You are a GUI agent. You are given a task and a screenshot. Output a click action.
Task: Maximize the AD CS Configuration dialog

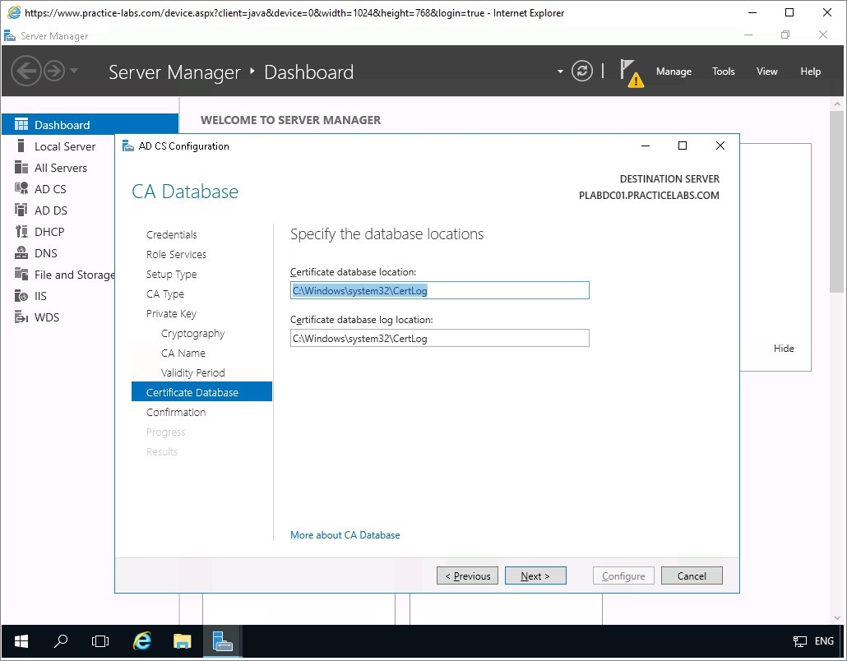(x=683, y=146)
